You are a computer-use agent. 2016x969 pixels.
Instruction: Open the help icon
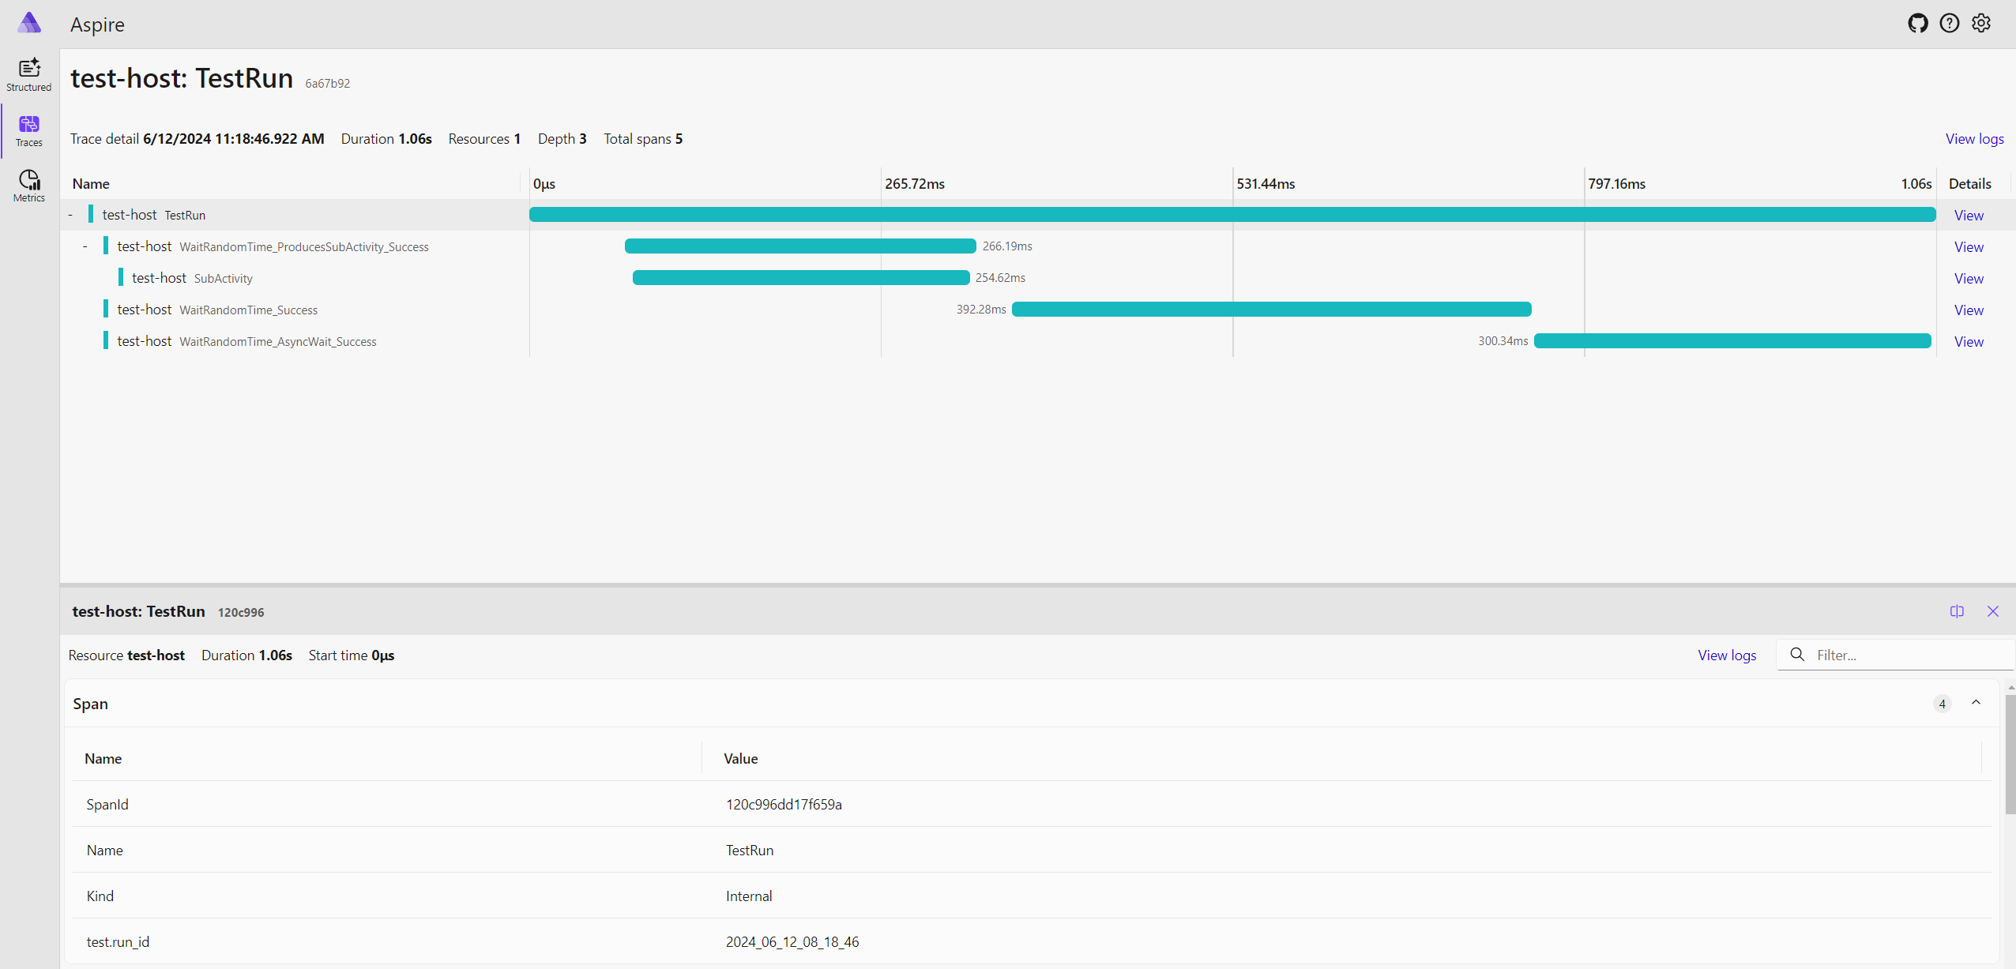1949,24
